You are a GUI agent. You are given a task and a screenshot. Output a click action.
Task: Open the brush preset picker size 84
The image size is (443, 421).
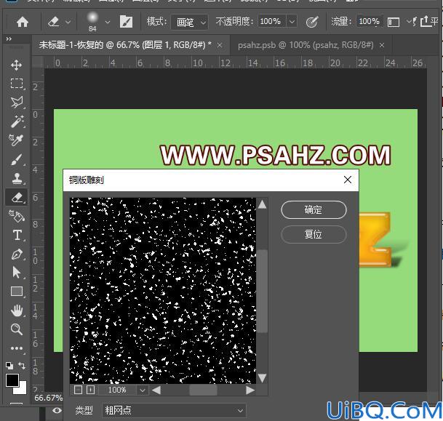pyautogui.click(x=92, y=21)
